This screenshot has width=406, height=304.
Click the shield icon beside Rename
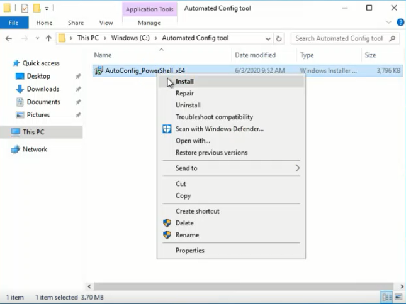coord(167,235)
